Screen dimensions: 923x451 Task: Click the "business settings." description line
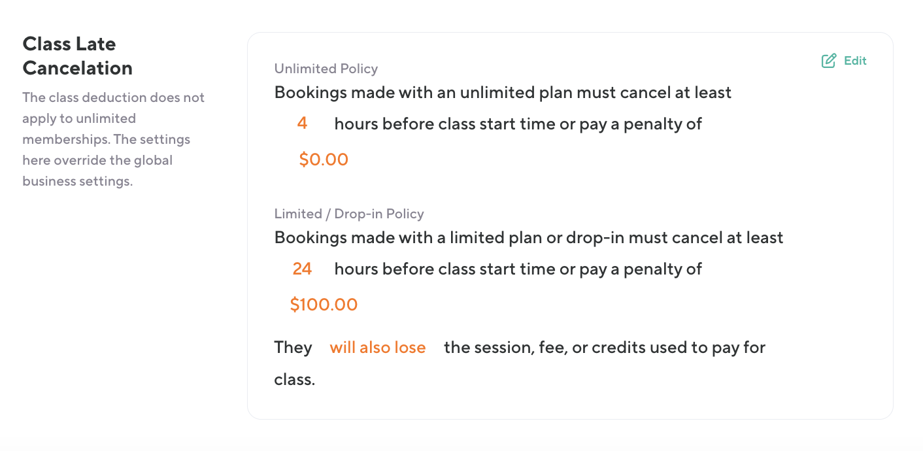pyautogui.click(x=77, y=181)
